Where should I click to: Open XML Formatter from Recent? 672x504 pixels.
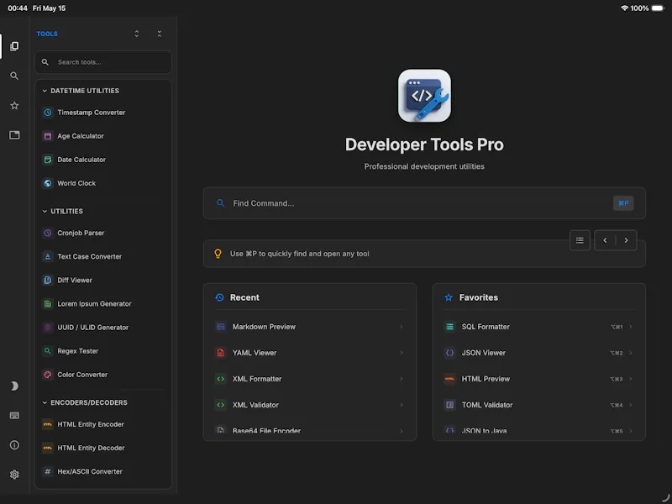[309, 379]
